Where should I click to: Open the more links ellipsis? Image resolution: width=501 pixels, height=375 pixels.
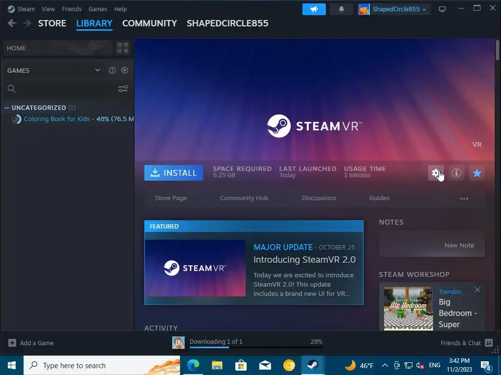coord(464,199)
